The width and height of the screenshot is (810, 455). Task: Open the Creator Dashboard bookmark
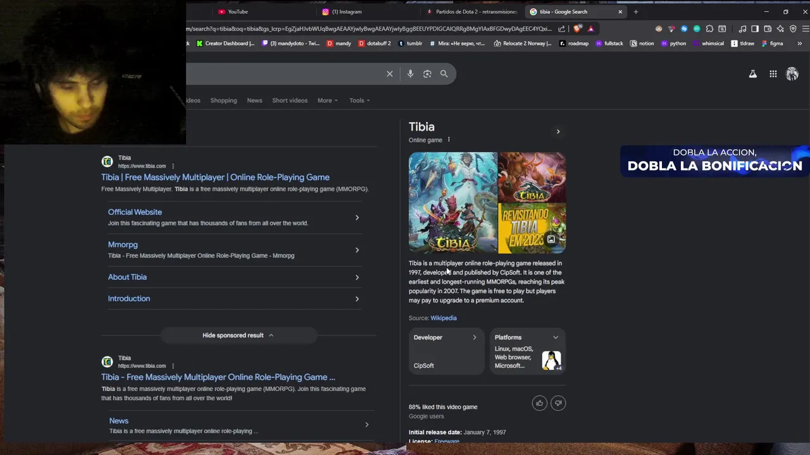click(225, 44)
